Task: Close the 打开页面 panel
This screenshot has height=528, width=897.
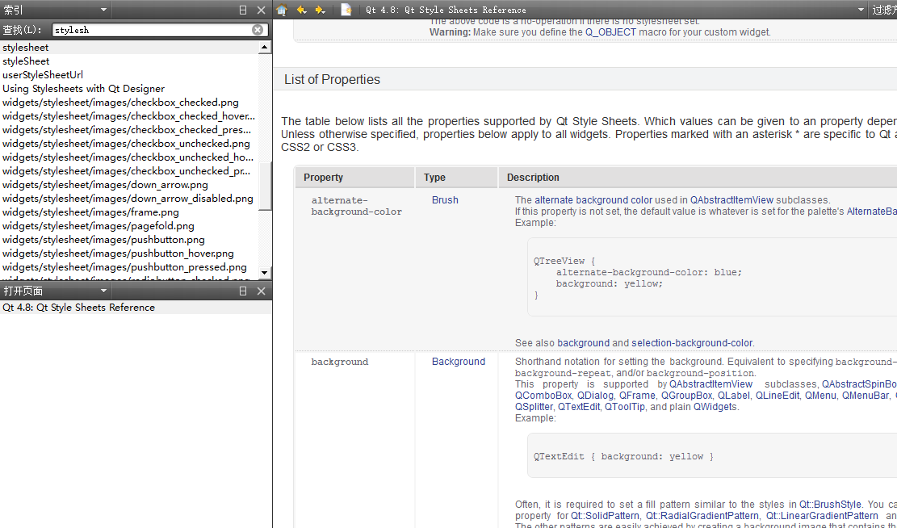Action: click(x=262, y=291)
